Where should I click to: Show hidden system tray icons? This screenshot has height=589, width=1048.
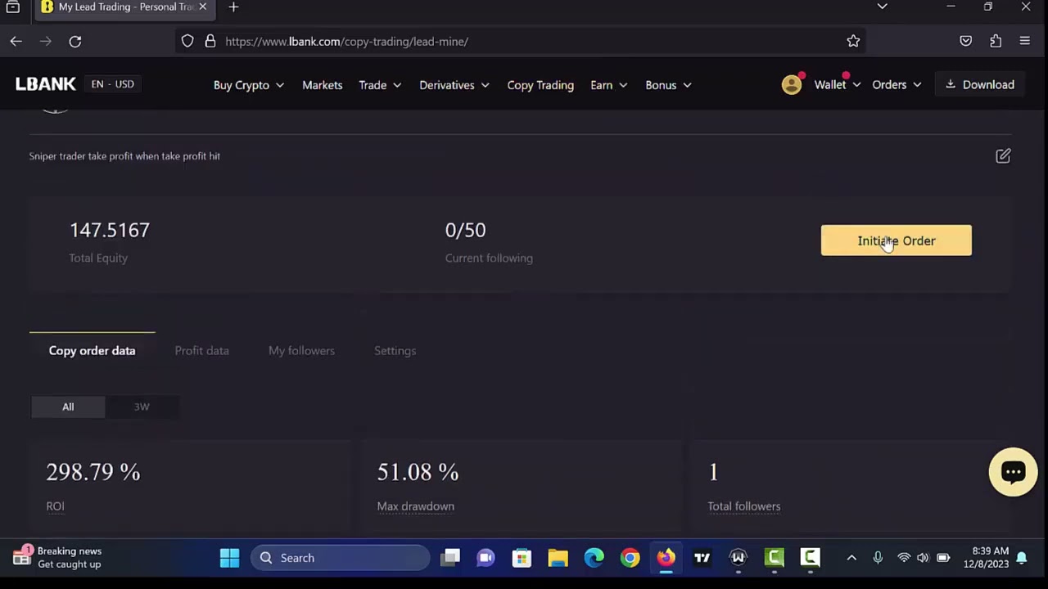coord(851,558)
